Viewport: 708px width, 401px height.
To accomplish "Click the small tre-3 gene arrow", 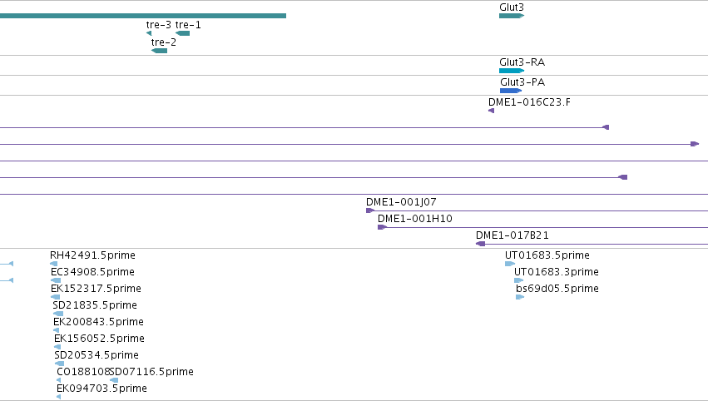I will click(149, 33).
